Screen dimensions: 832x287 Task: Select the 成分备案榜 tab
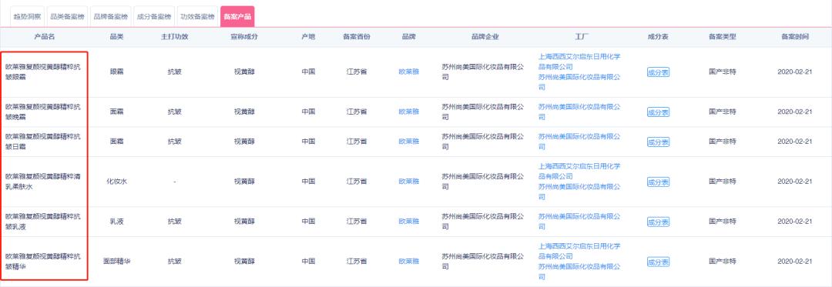click(154, 16)
